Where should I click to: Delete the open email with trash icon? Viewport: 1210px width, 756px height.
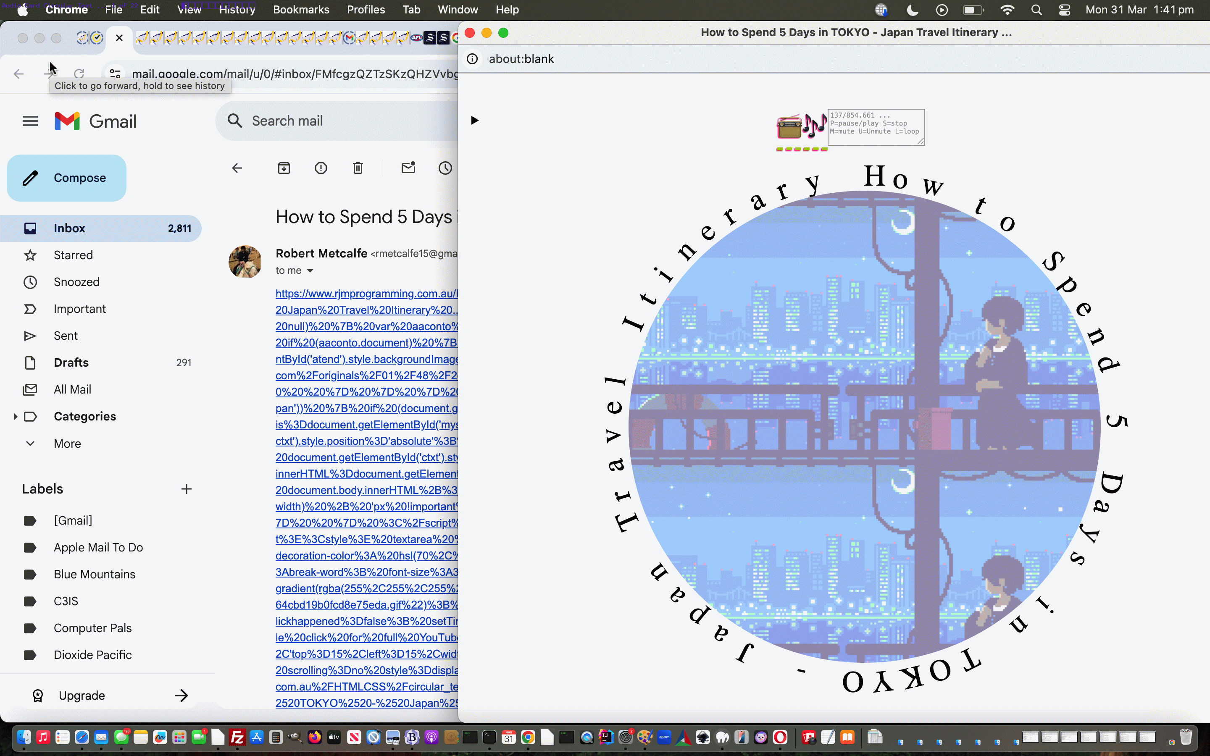tap(358, 168)
